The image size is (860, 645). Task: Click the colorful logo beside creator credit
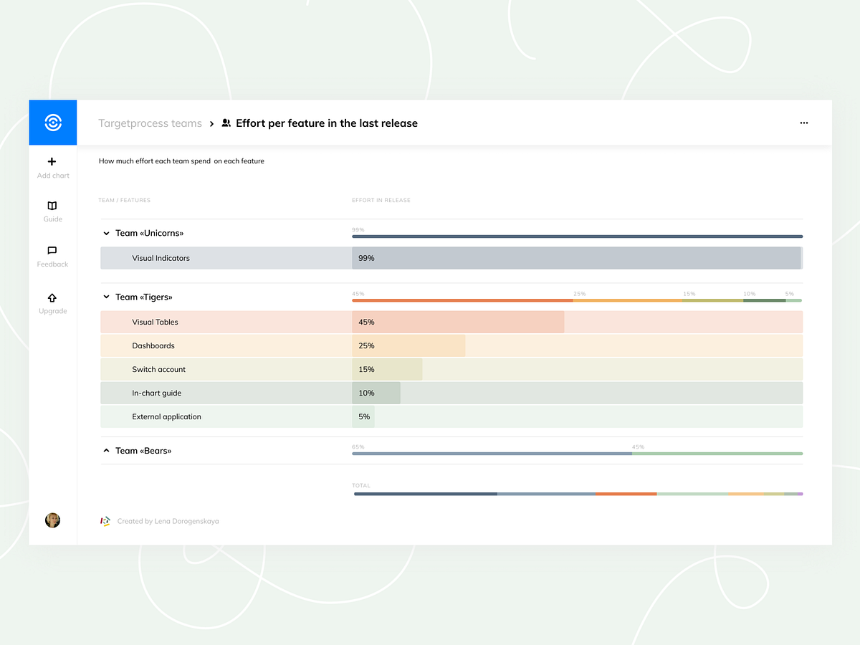point(105,521)
